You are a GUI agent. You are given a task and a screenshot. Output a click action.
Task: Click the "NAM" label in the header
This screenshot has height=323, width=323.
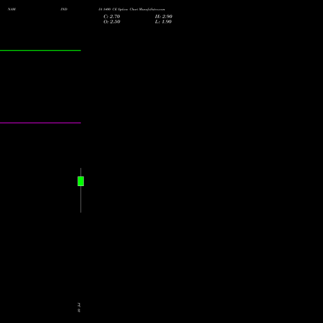pyautogui.click(x=12, y=9)
